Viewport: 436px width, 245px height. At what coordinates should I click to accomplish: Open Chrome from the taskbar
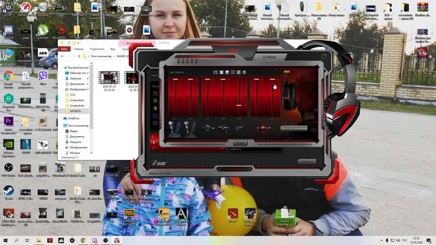[x=83, y=240]
